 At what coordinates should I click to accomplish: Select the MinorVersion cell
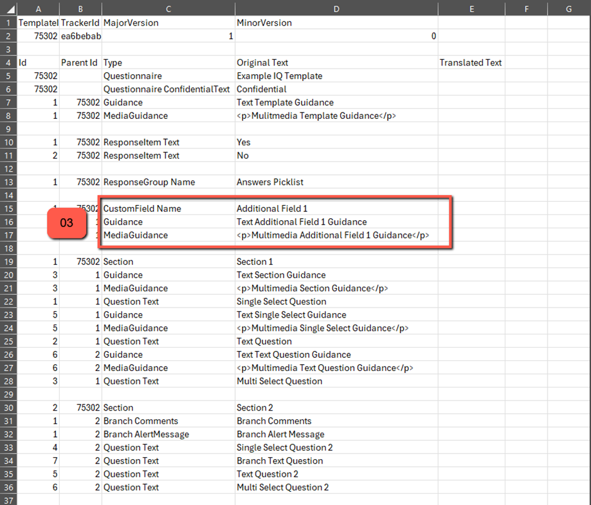pos(336,23)
